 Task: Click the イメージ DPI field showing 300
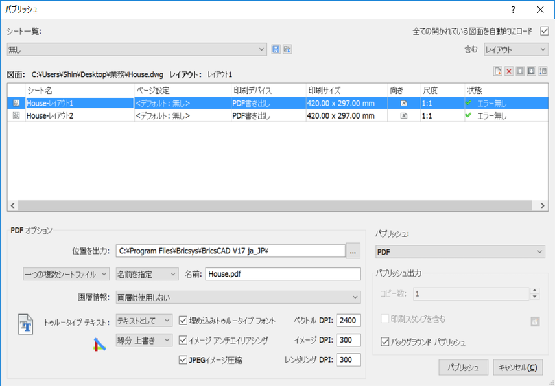[349, 340]
